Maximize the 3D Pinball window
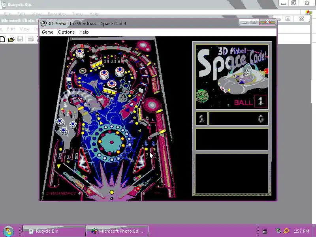Image resolution: width=316 pixels, height=237 pixels. click(x=254, y=22)
